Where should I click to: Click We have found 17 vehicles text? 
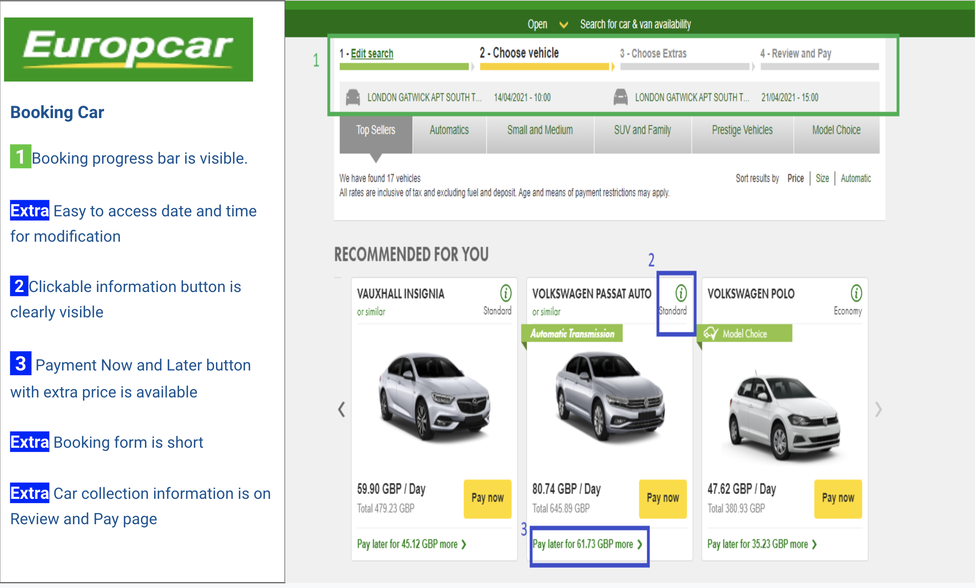[x=379, y=178]
